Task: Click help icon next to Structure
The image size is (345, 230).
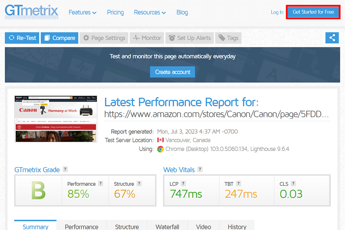Action: pos(139,184)
